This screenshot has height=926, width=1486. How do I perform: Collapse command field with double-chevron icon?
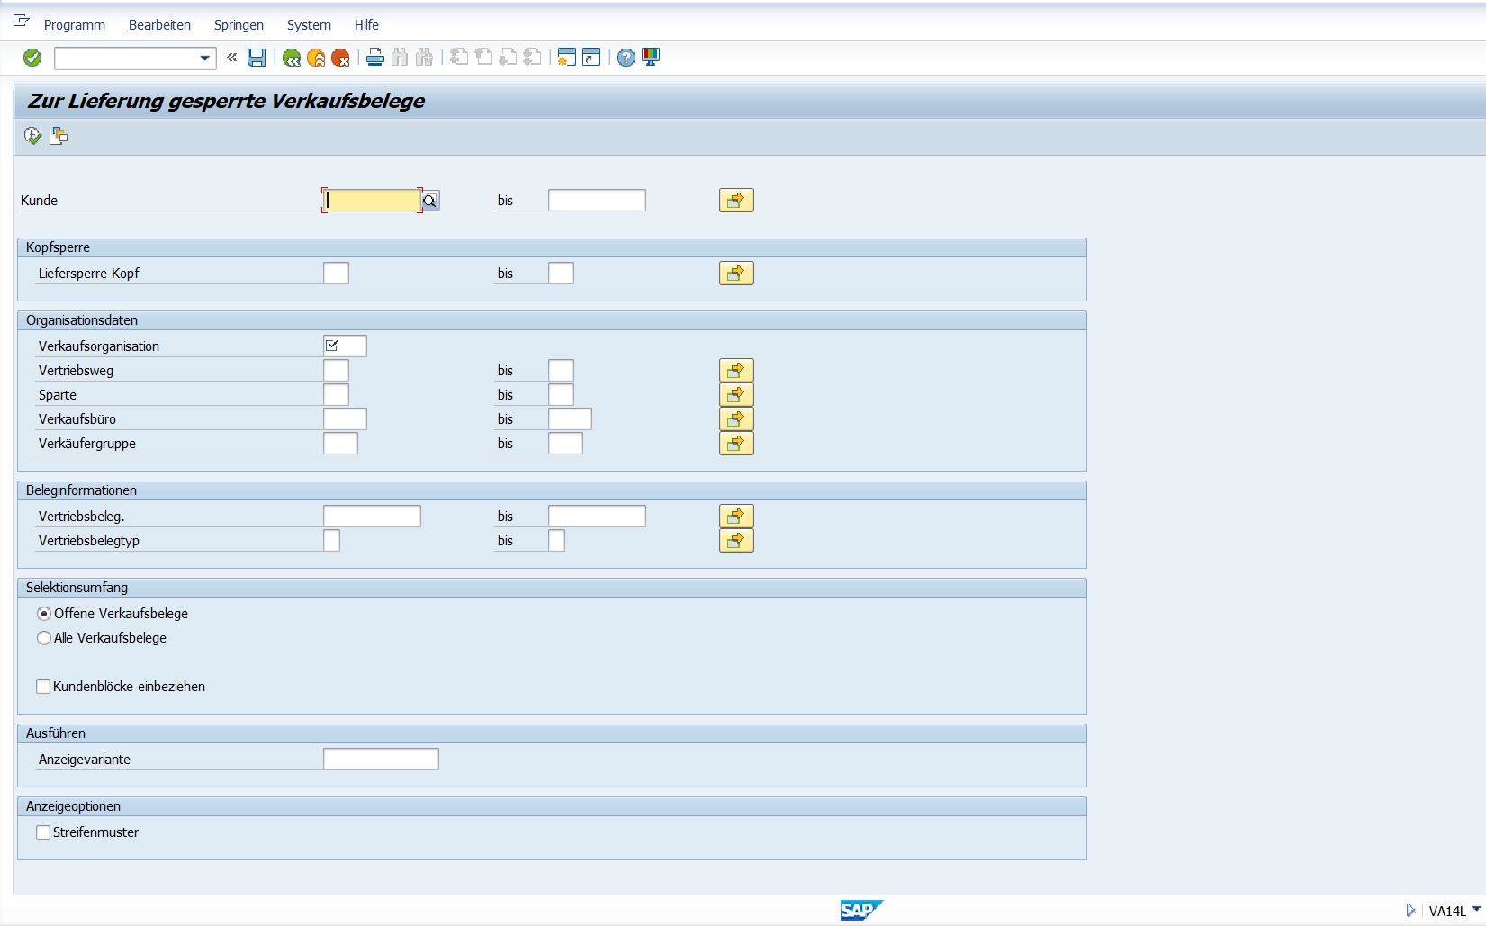(x=232, y=58)
